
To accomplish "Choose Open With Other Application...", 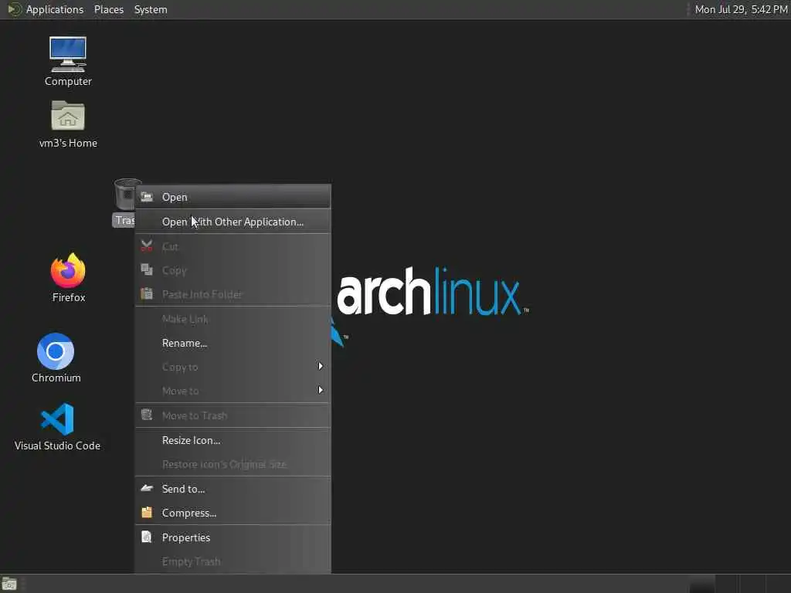I will (x=233, y=222).
